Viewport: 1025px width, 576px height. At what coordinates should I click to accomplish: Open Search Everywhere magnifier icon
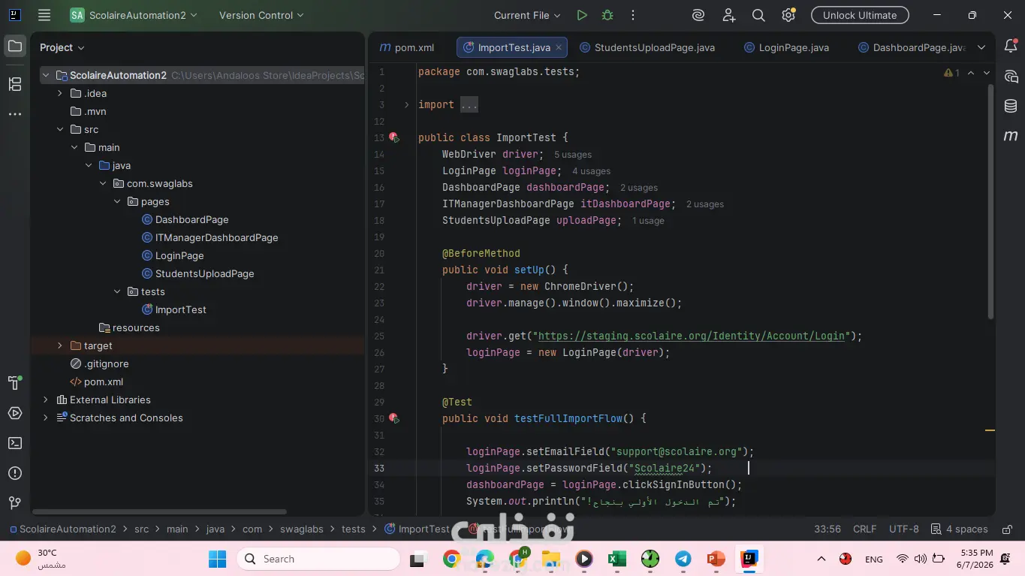tap(758, 15)
